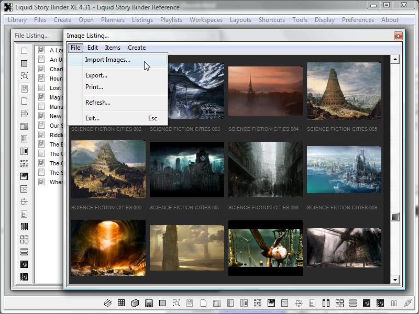
Task: Click the Liquid Story Binder title bar icon
Action: coord(8,7)
